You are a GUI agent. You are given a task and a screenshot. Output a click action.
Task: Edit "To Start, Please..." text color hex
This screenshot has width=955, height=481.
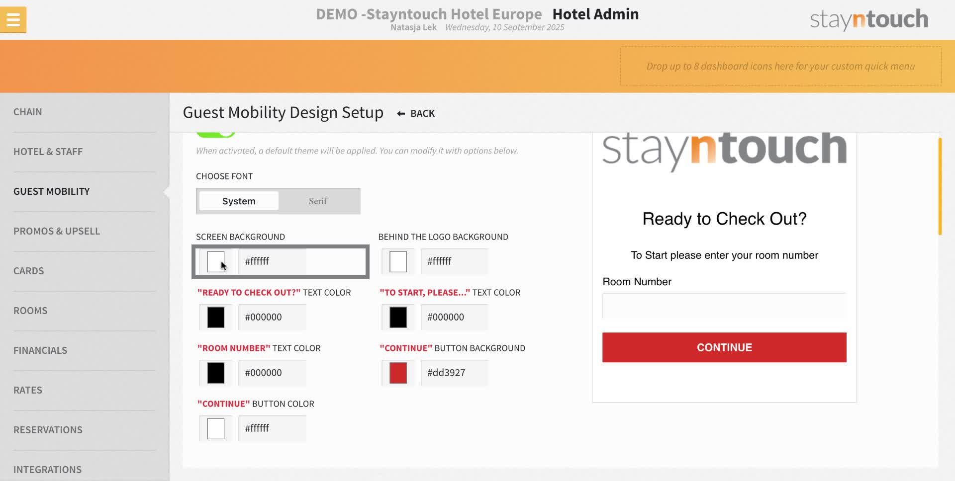pos(454,317)
